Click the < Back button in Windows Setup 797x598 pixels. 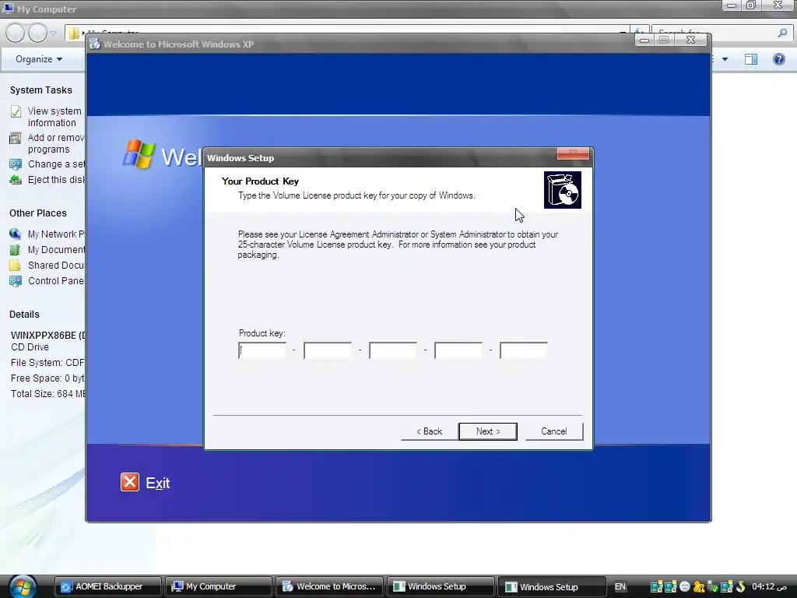pyautogui.click(x=429, y=431)
